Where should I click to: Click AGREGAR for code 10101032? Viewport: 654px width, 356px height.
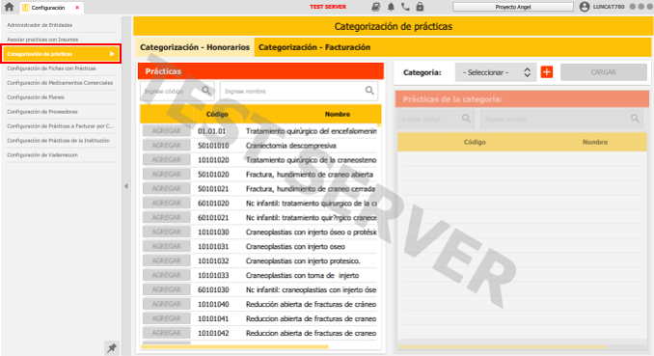(167, 260)
